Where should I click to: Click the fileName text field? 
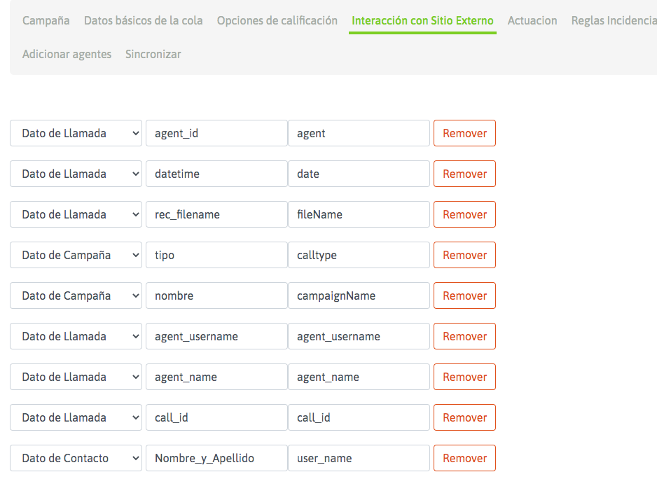358,214
